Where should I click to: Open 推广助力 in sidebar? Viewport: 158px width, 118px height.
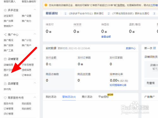(27, 21)
